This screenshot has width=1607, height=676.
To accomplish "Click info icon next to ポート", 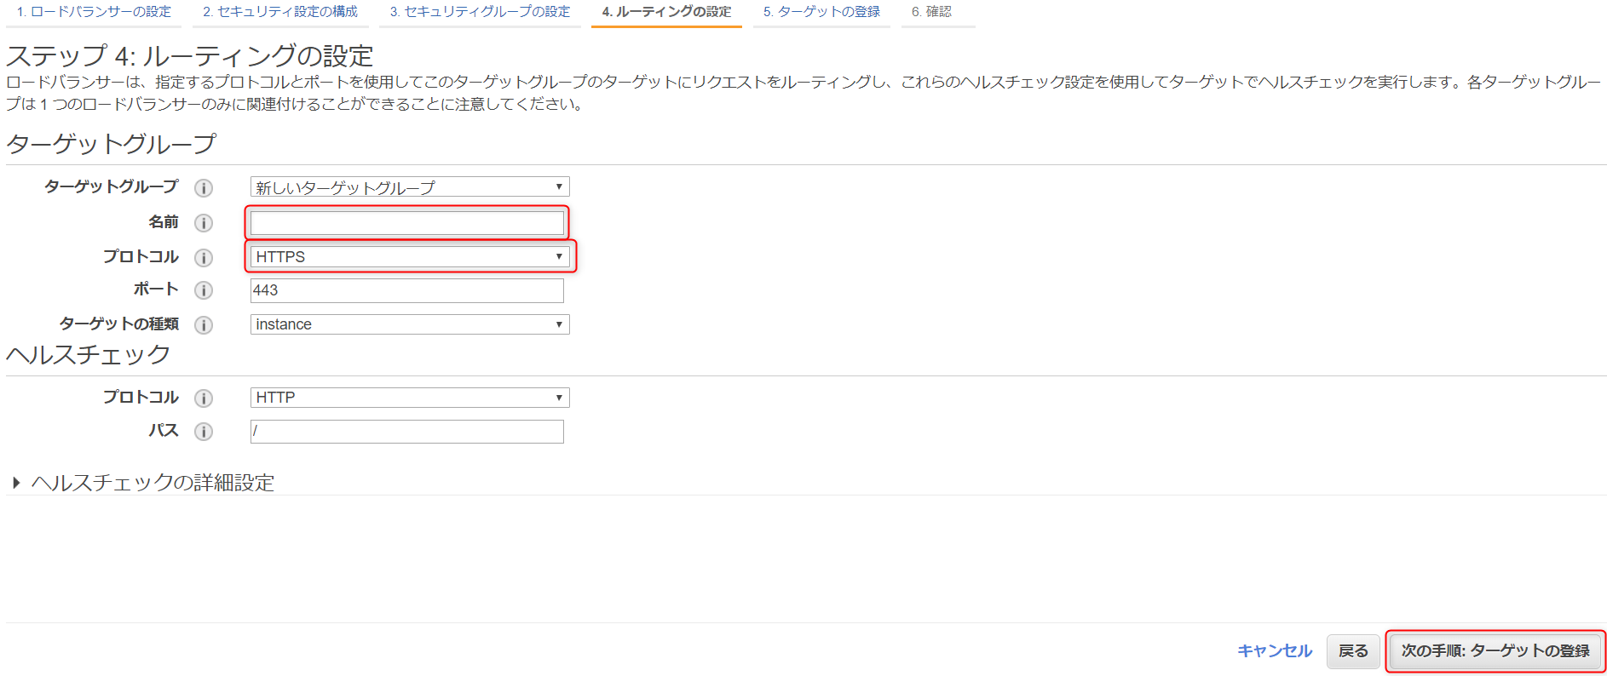I will coord(204,290).
